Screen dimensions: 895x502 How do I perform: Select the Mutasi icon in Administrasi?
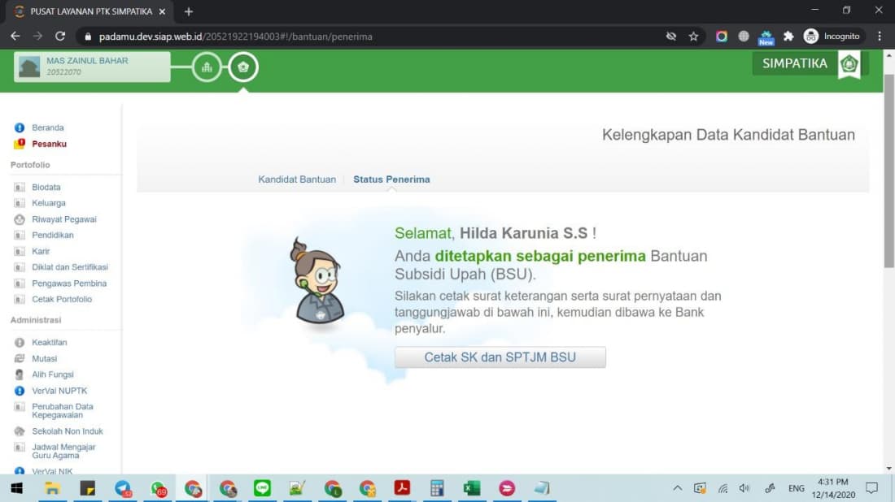[18, 358]
